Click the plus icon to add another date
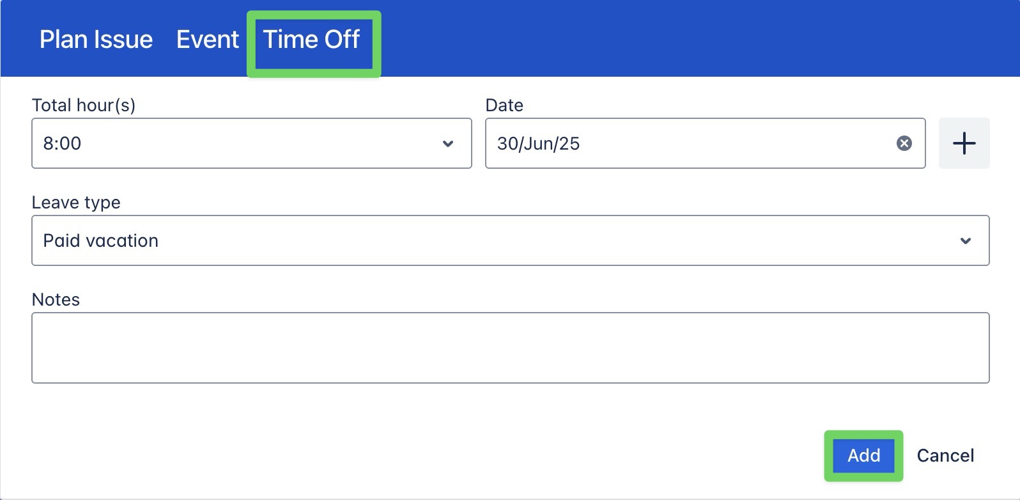This screenshot has height=500, width=1020. (964, 143)
